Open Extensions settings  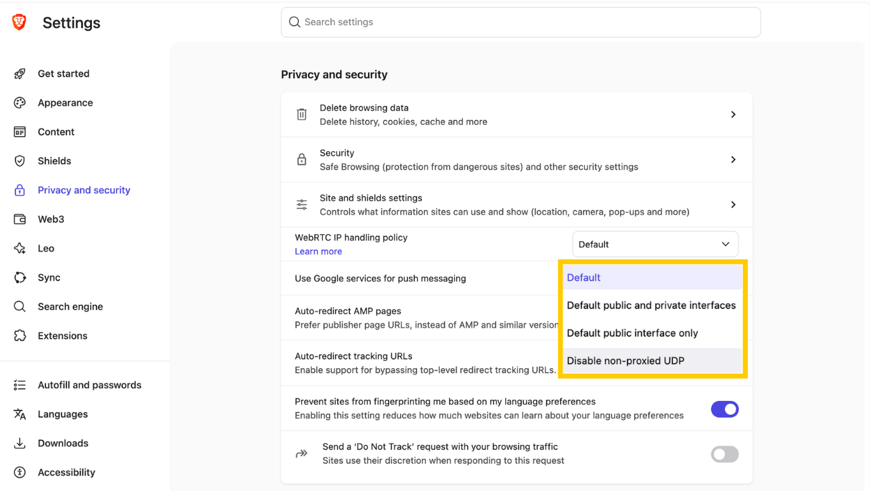[62, 336]
